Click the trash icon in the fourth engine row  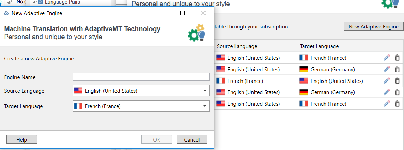point(397,92)
